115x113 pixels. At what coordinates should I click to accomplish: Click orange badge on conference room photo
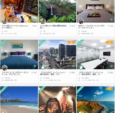[x=109, y=42]
